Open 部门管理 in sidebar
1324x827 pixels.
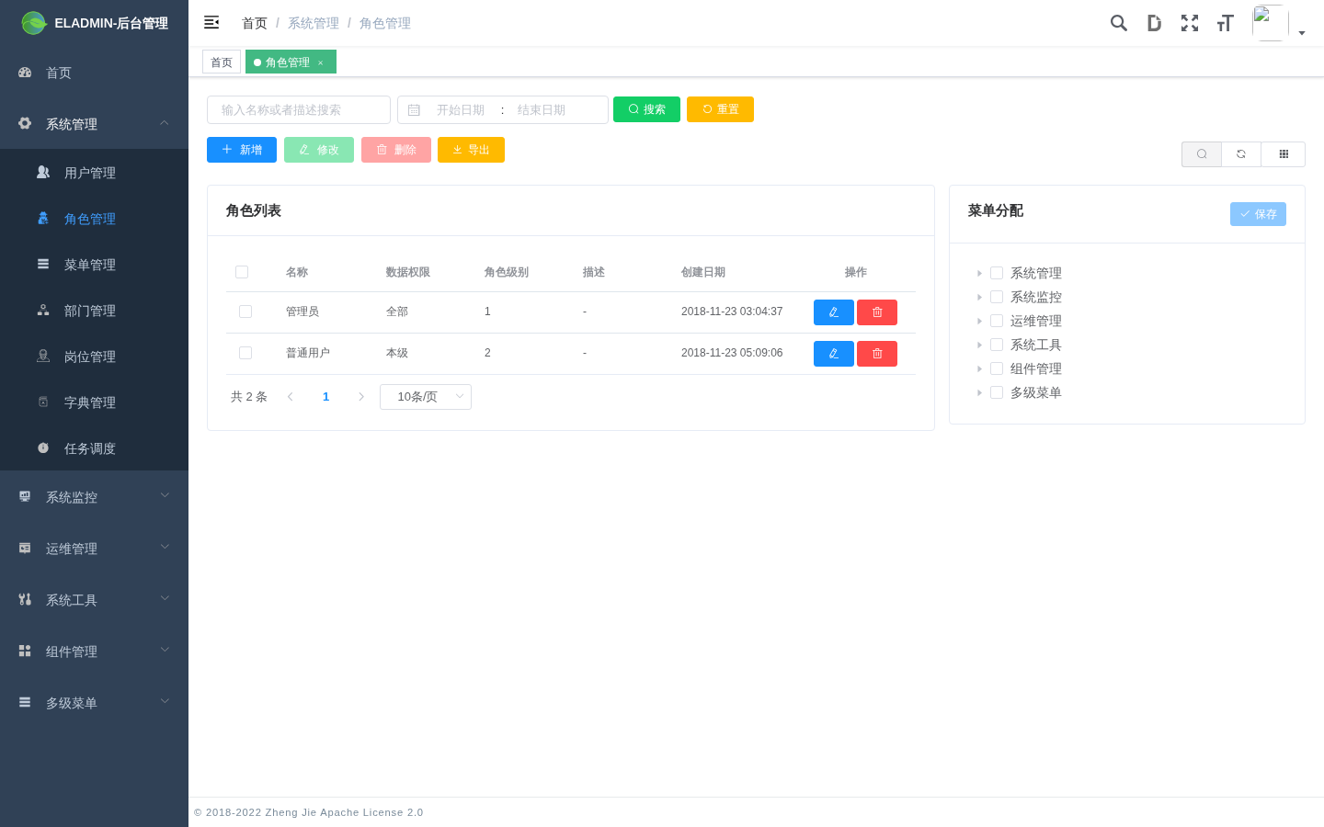pos(94,311)
